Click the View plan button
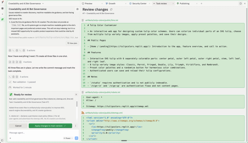Viewport: 248px width, 143px height. (x=72, y=43)
